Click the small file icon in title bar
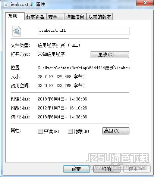Image resolution: width=154 pixels, height=177 pixels. pos(6,4)
